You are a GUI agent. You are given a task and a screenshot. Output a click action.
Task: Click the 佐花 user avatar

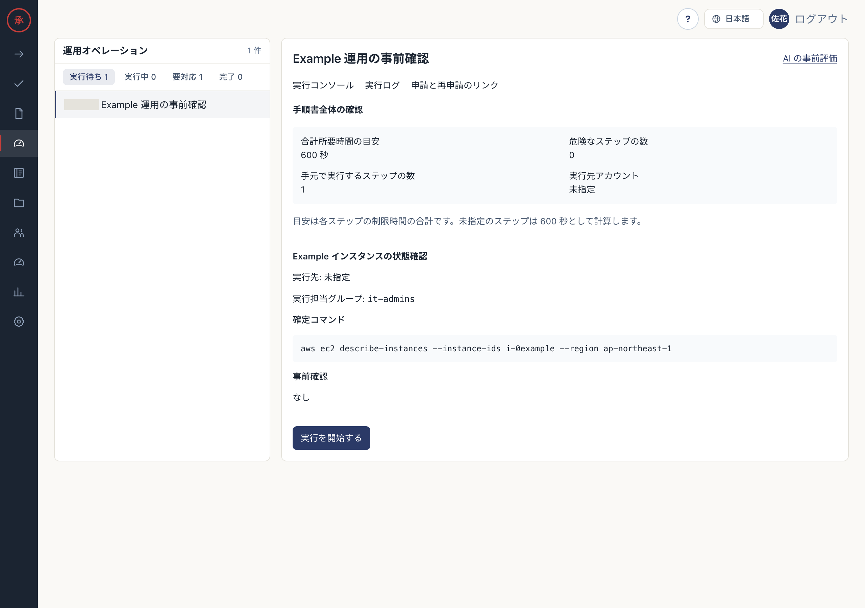pyautogui.click(x=779, y=19)
